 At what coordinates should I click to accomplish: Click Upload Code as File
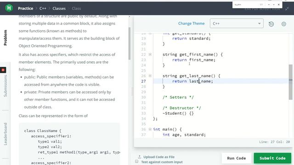(159, 157)
